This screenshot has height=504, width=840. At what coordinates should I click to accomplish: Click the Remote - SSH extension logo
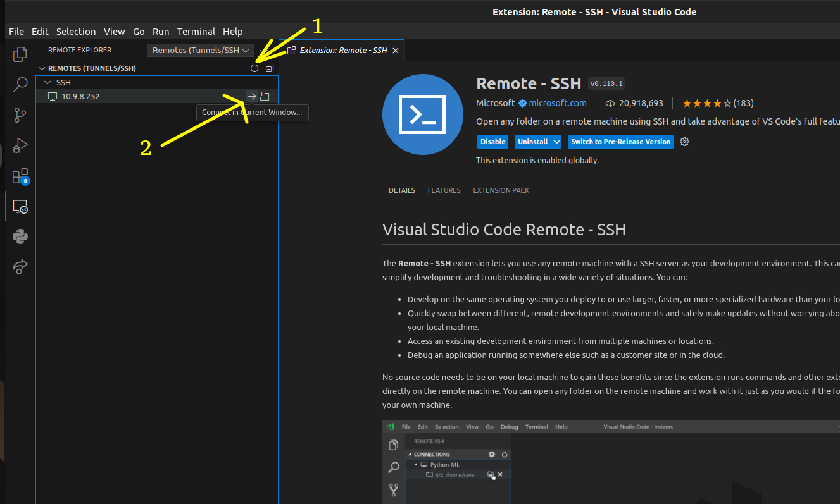pyautogui.click(x=423, y=114)
